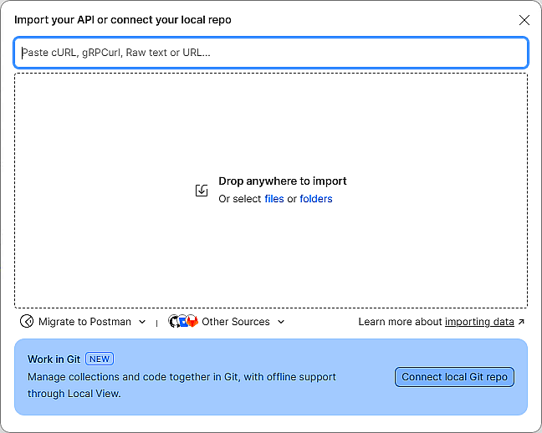Viewport: 542px width, 433px height.
Task: Expand the Migrate to Postman dropdown arrow
Action: click(142, 322)
